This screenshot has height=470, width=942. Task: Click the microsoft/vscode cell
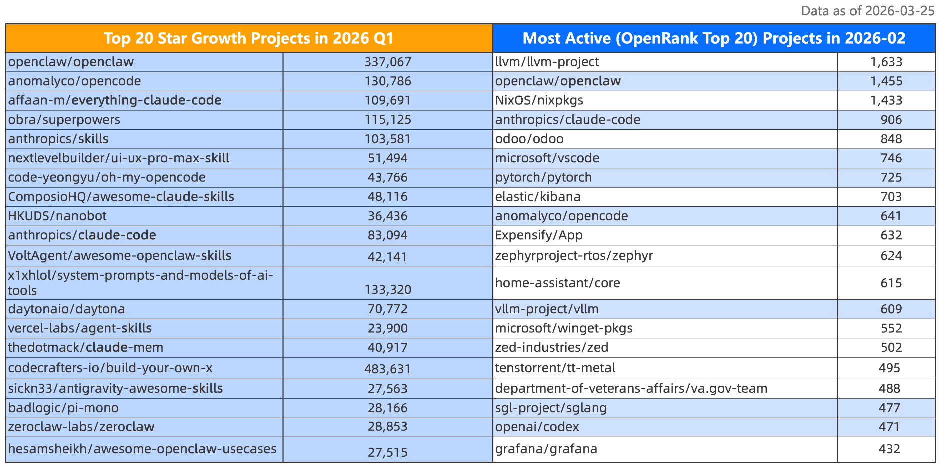coord(665,158)
